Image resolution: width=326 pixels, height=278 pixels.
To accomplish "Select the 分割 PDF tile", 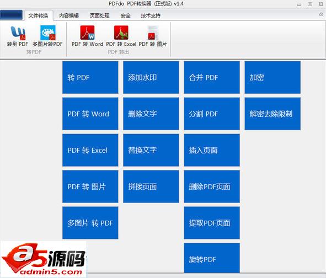I will click(212, 114).
